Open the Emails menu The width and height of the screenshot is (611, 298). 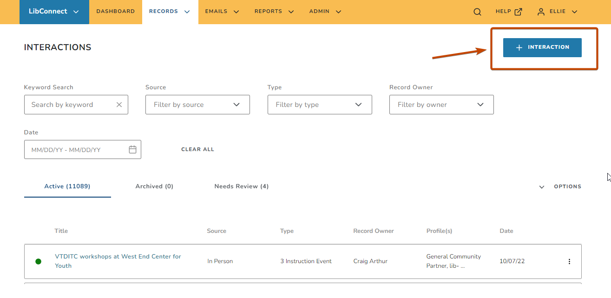coord(222,12)
